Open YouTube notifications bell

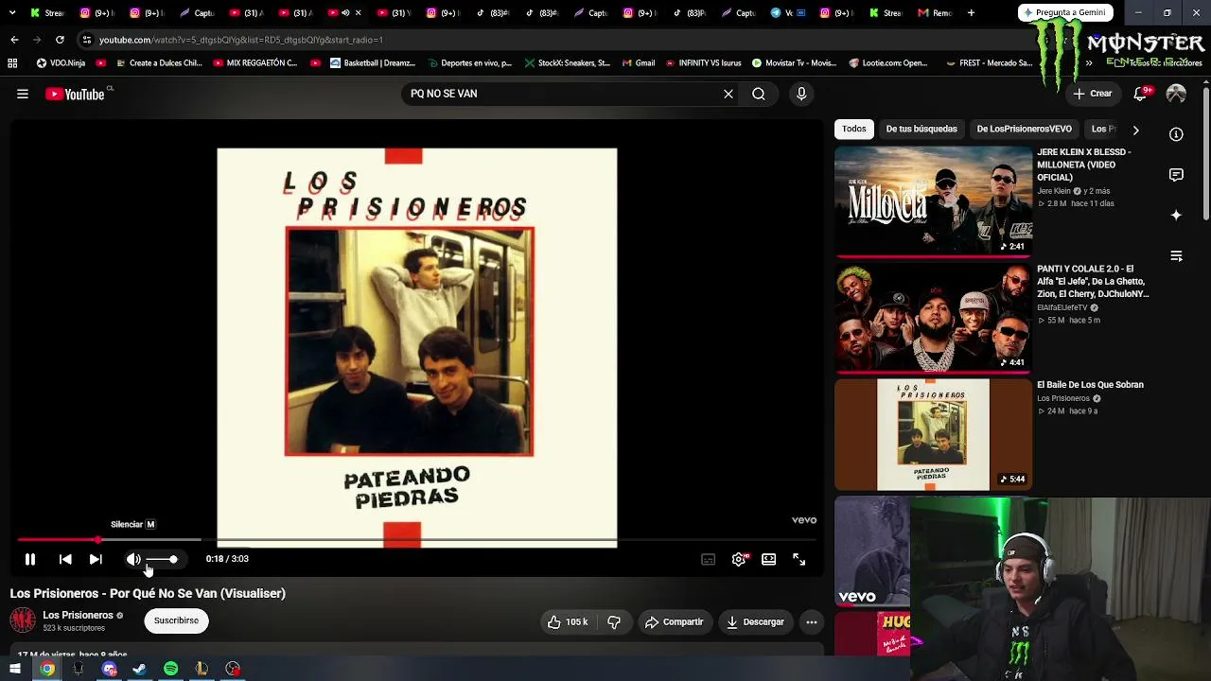coord(1141,94)
